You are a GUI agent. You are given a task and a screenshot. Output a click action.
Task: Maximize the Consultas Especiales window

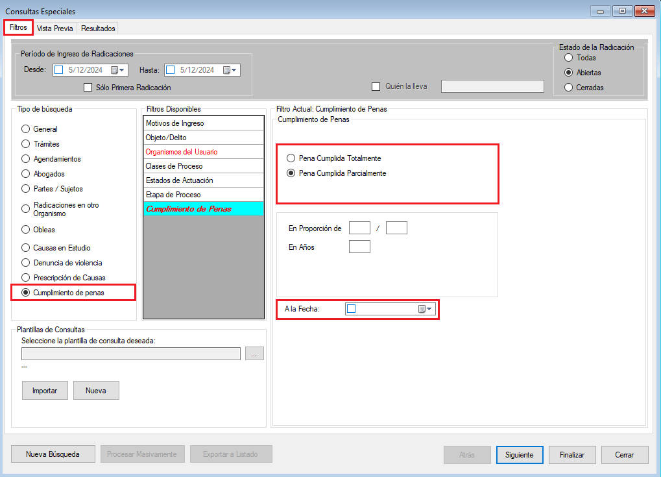(623, 11)
